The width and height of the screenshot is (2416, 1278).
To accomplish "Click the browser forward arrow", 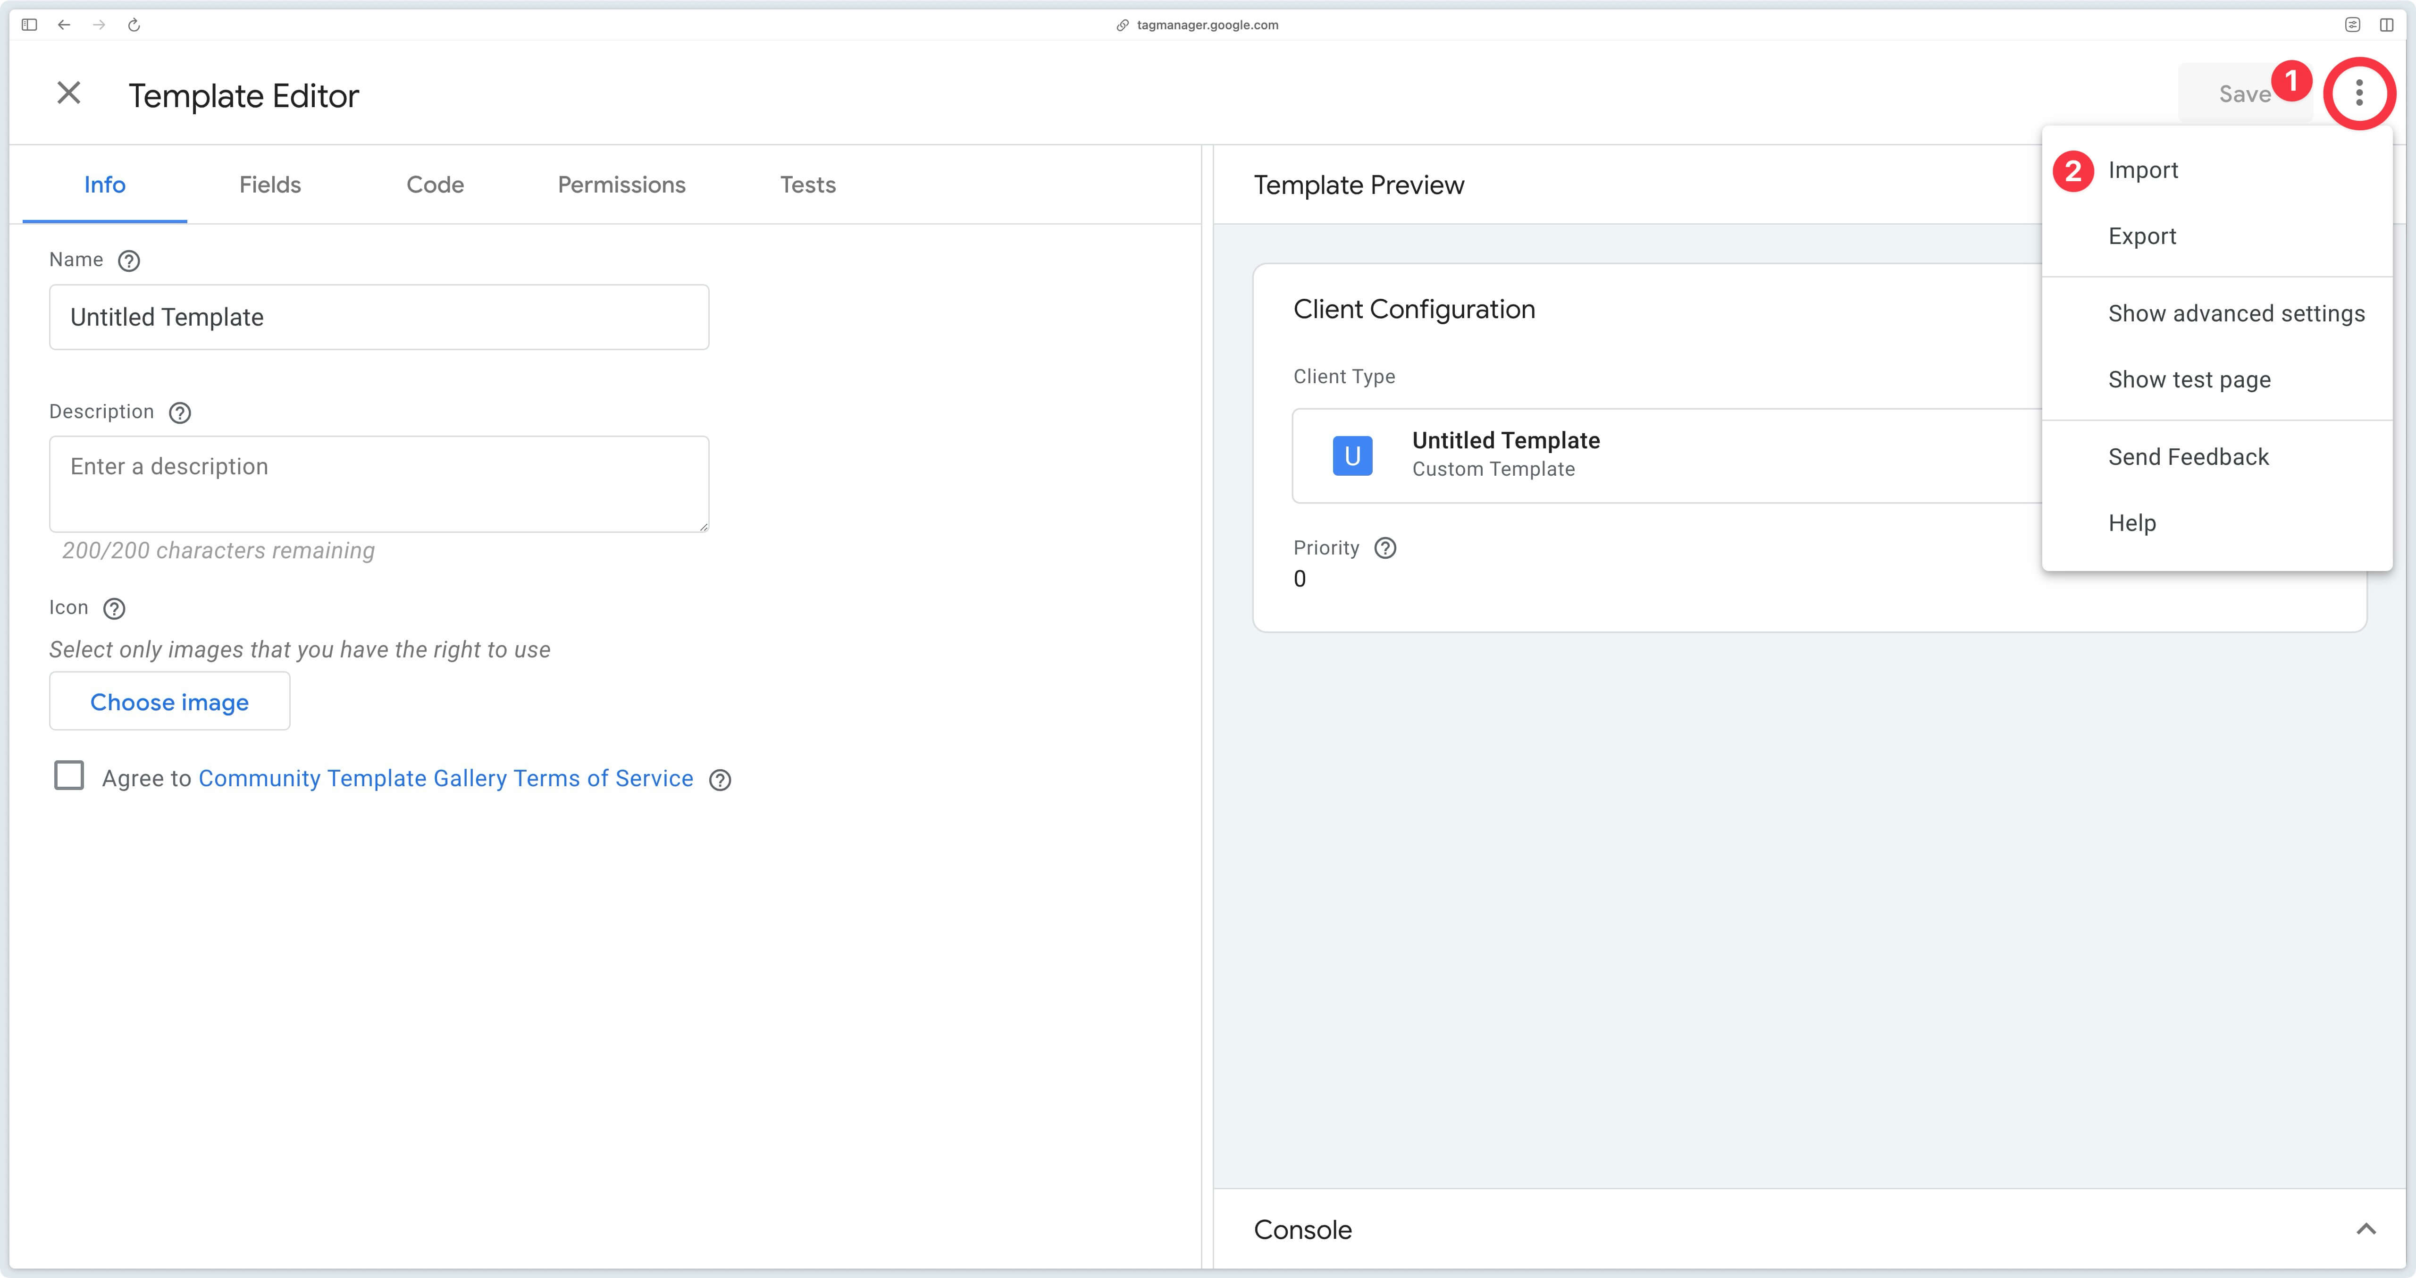I will coord(99,25).
